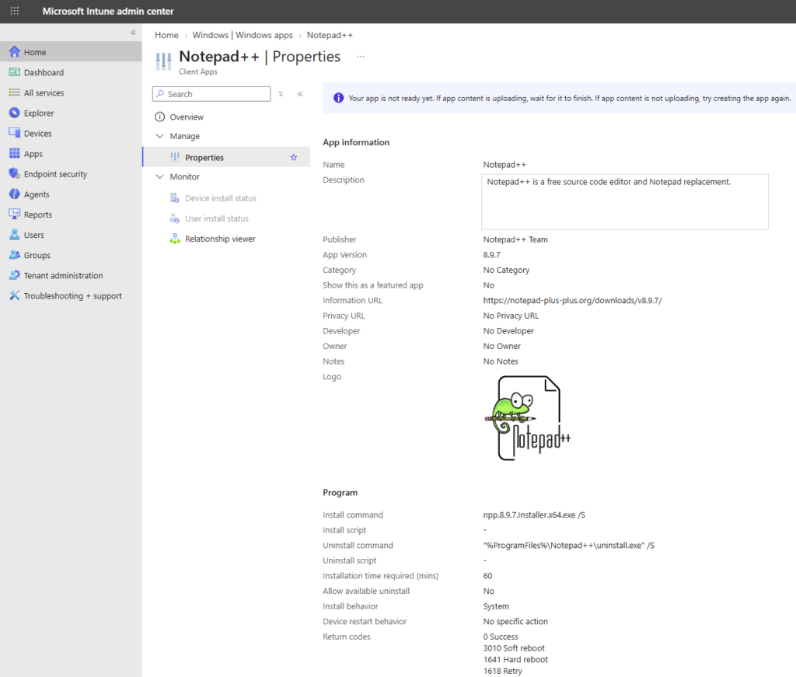
Task: Click the Endpoint security shield icon
Action: point(14,173)
